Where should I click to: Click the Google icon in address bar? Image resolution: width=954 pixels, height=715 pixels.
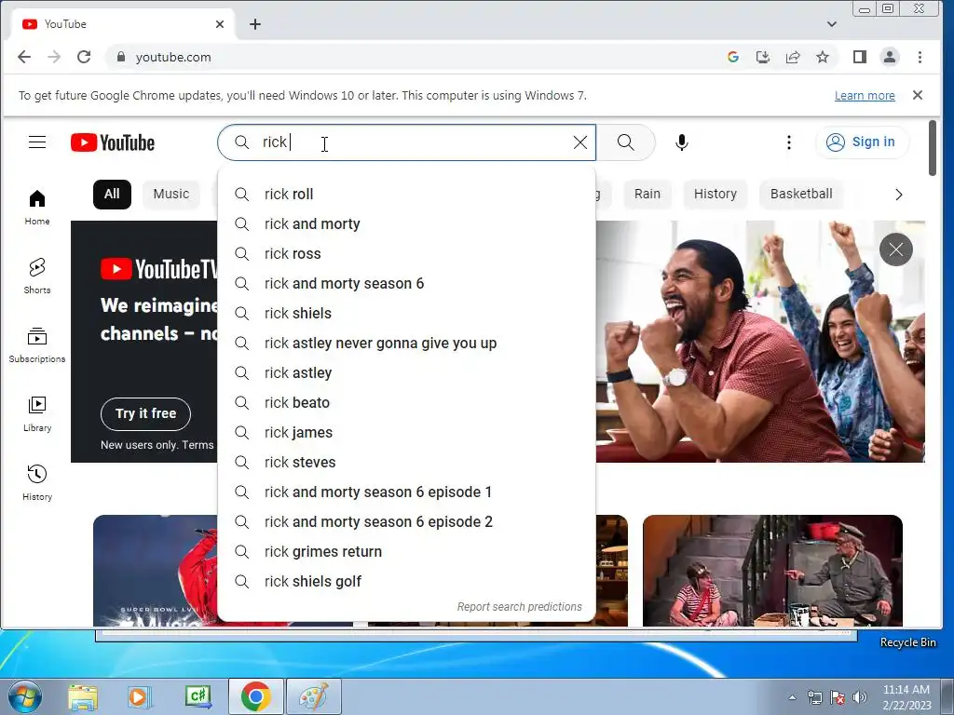click(x=733, y=57)
